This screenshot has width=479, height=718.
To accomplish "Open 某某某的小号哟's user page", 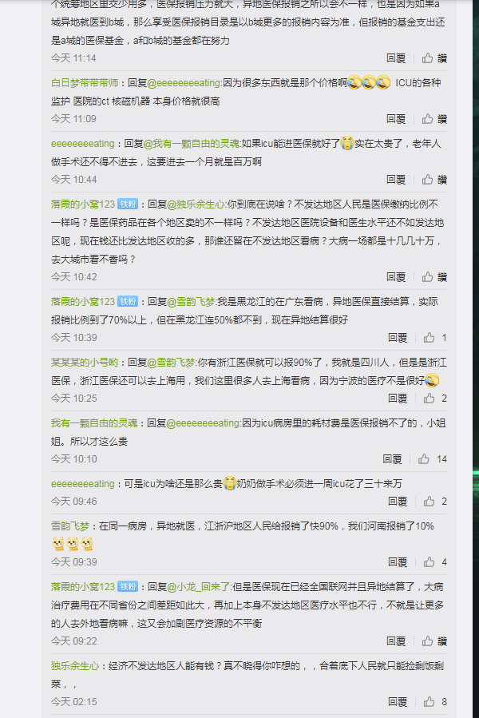I will 85,363.
